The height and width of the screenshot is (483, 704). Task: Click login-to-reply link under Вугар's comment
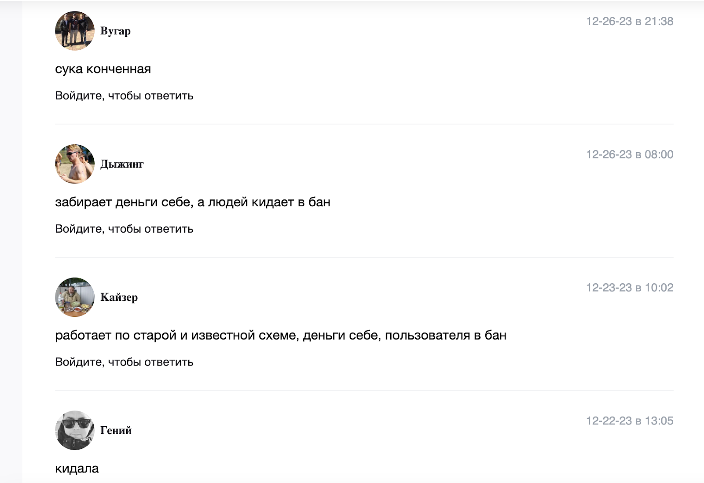coord(124,96)
